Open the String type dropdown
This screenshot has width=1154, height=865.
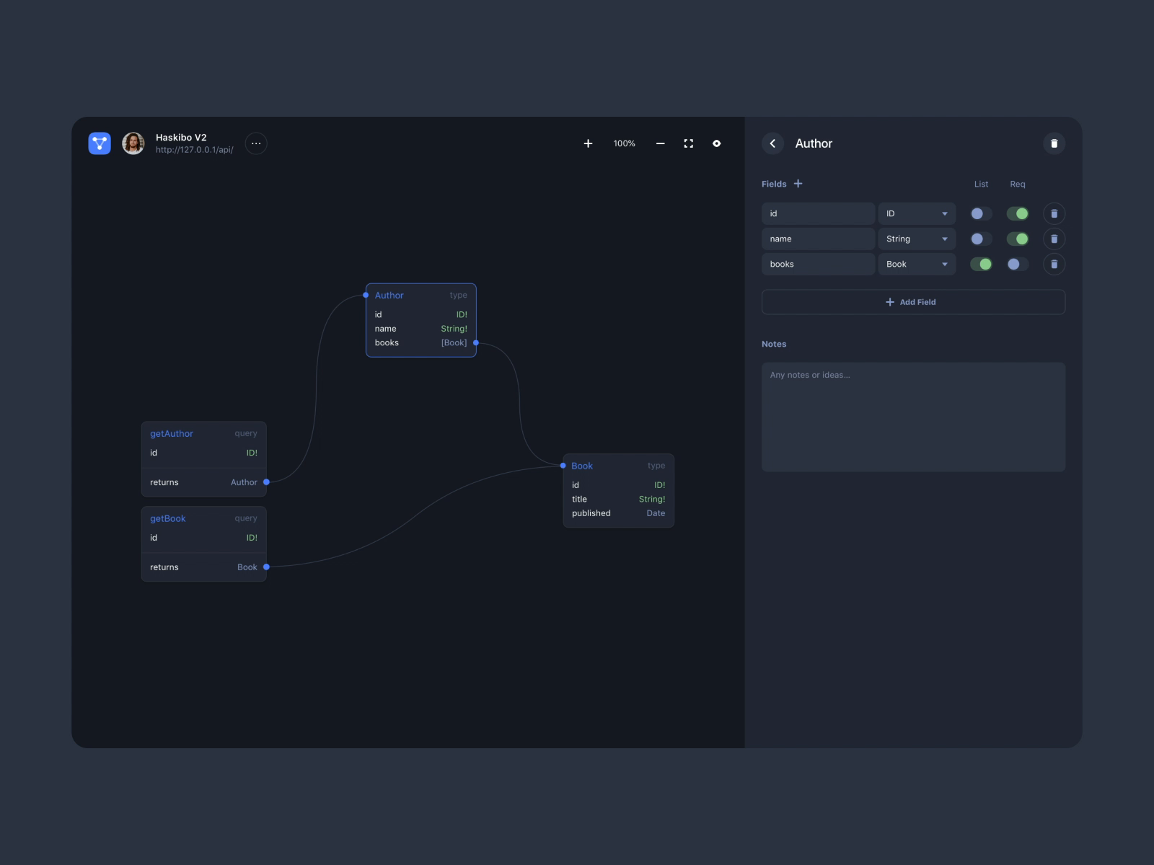[916, 239]
